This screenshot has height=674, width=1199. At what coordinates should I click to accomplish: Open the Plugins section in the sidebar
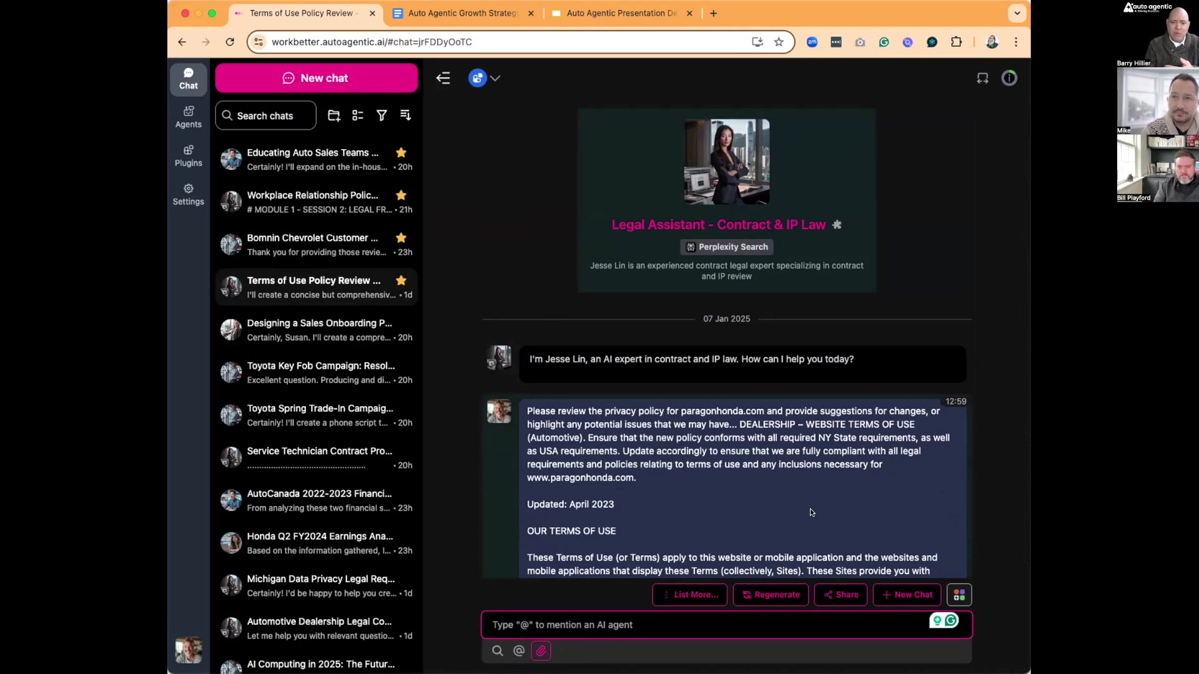(x=188, y=156)
